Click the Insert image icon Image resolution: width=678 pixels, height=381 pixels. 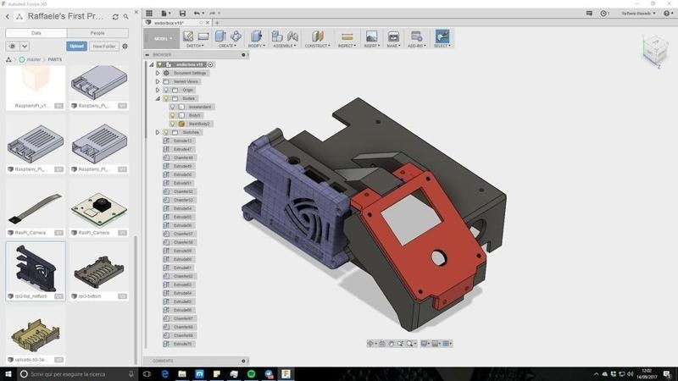371,36
